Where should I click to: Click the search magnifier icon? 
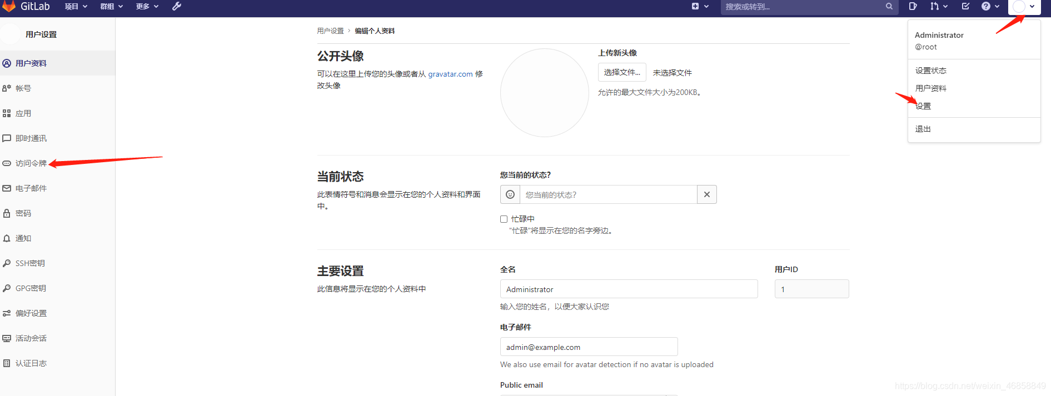pos(889,6)
